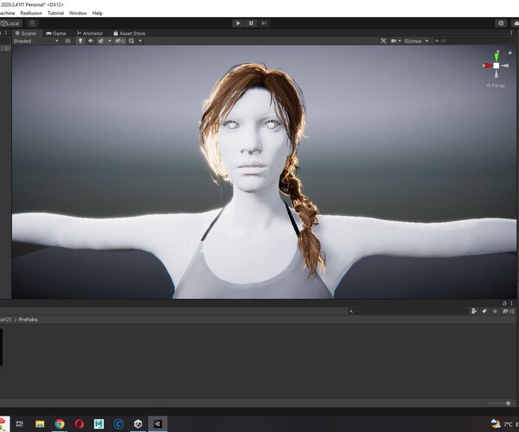Toggle the scene gizmo rotation lock
This screenshot has height=432, width=519.
[x=509, y=52]
